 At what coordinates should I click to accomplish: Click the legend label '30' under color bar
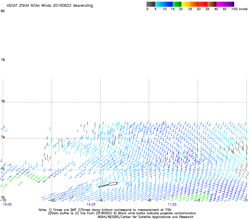199,9
